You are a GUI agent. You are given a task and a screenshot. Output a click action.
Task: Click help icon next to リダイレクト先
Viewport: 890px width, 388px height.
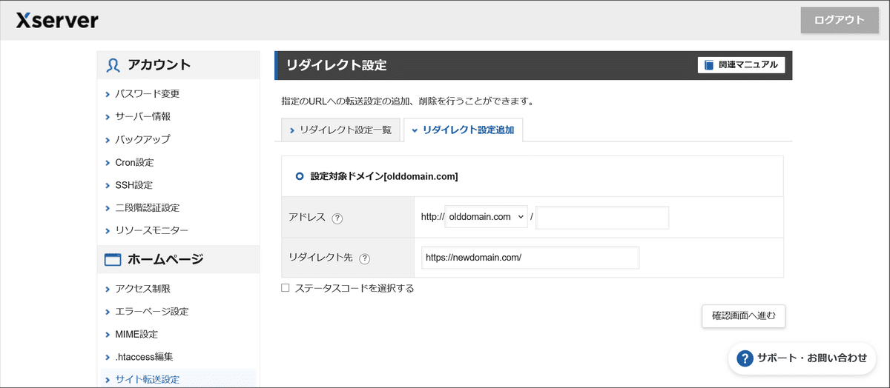point(364,258)
